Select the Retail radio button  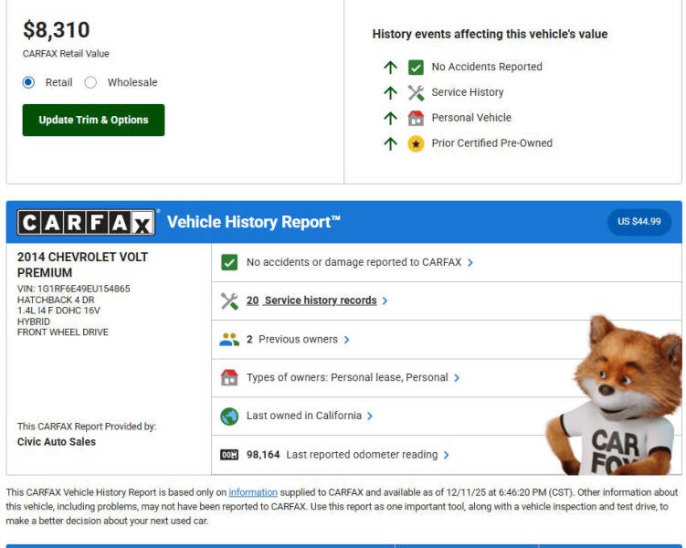pyautogui.click(x=29, y=82)
